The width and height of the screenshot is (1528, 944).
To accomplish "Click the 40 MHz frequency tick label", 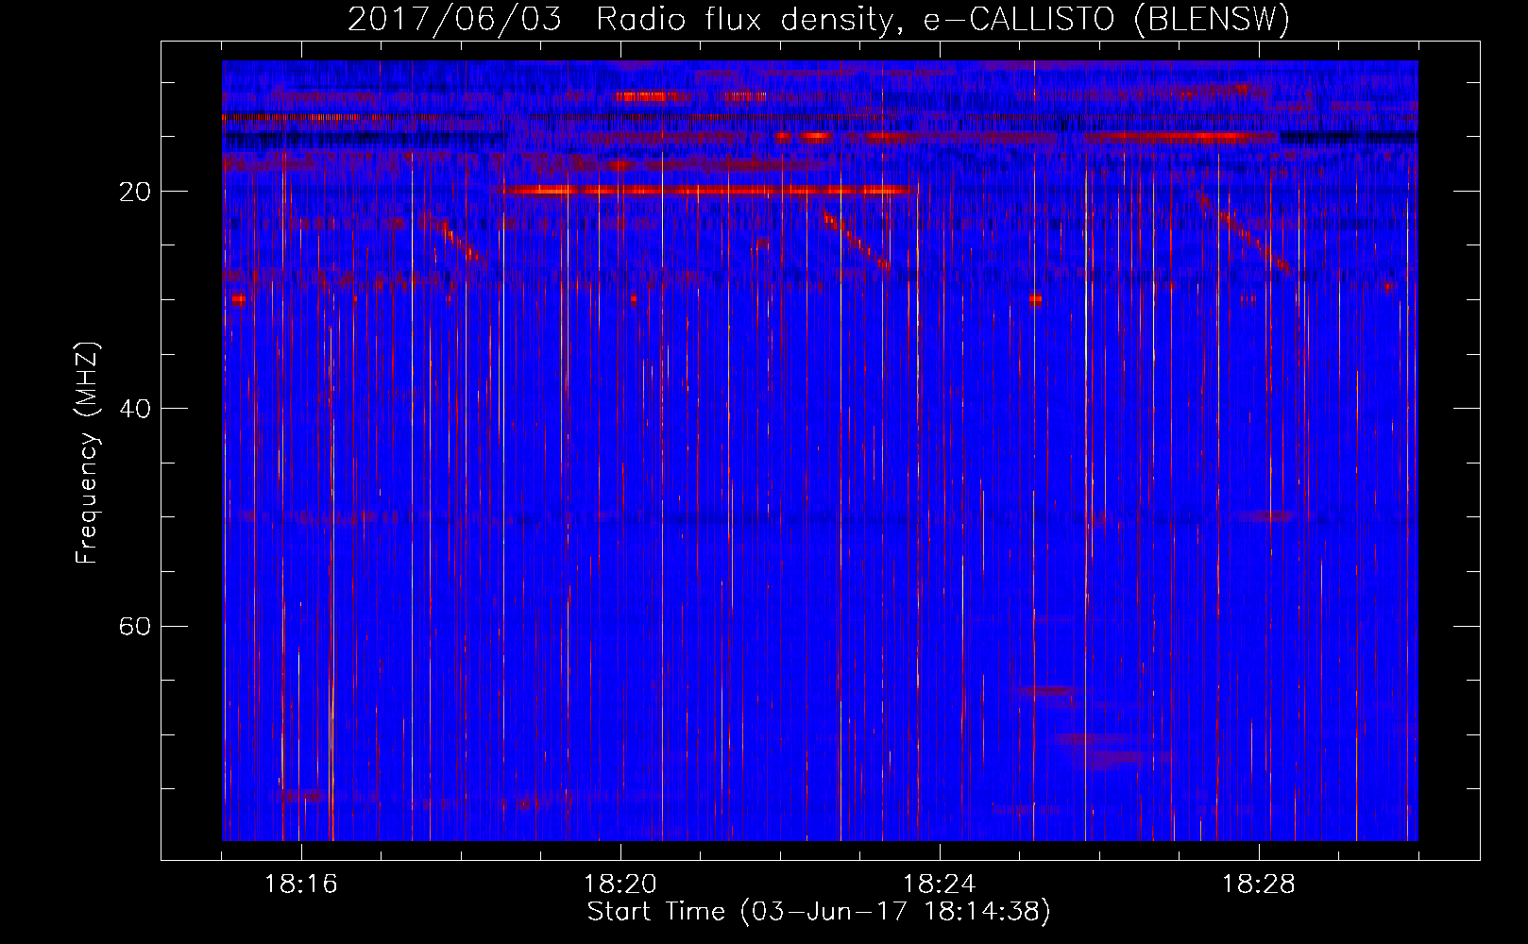I will pos(135,409).
